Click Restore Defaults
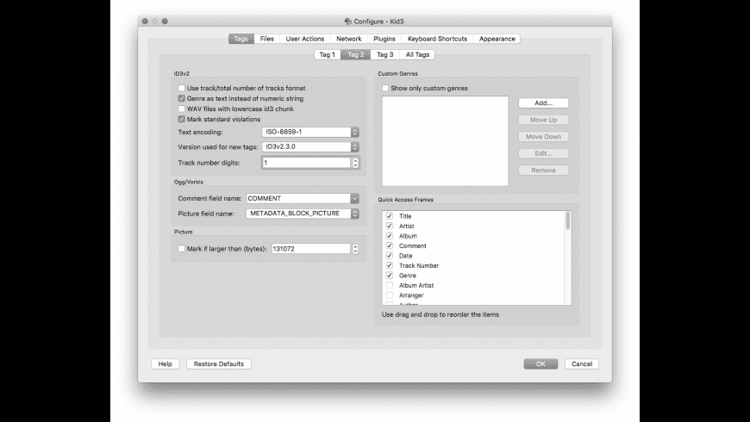Viewport: 750px width, 422px height. pyautogui.click(x=219, y=363)
